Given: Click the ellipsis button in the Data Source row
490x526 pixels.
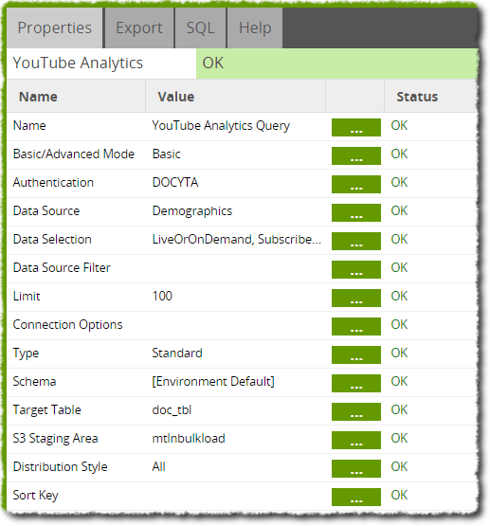Looking at the screenshot, I should [356, 212].
